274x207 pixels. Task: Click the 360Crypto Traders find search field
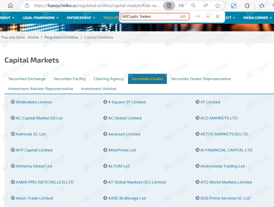click(x=155, y=17)
